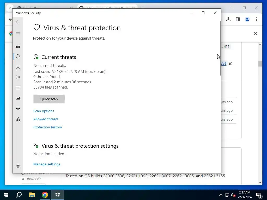
Task: Open File Explorer from taskbar
Action: (x=32, y=195)
